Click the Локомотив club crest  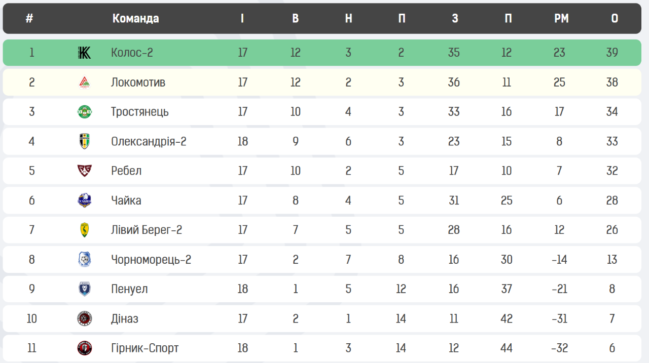84,82
